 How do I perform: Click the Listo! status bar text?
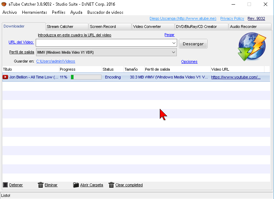tap(6, 195)
